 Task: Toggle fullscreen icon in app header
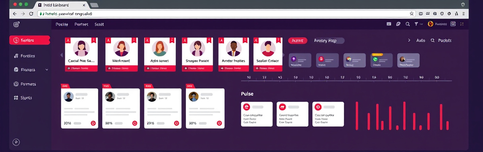[x=462, y=24]
